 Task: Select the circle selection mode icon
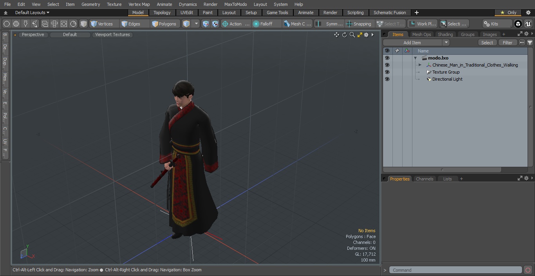pyautogui.click(x=7, y=24)
